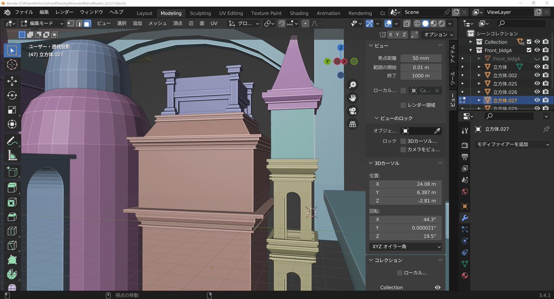Select the Scale tool

click(12, 110)
